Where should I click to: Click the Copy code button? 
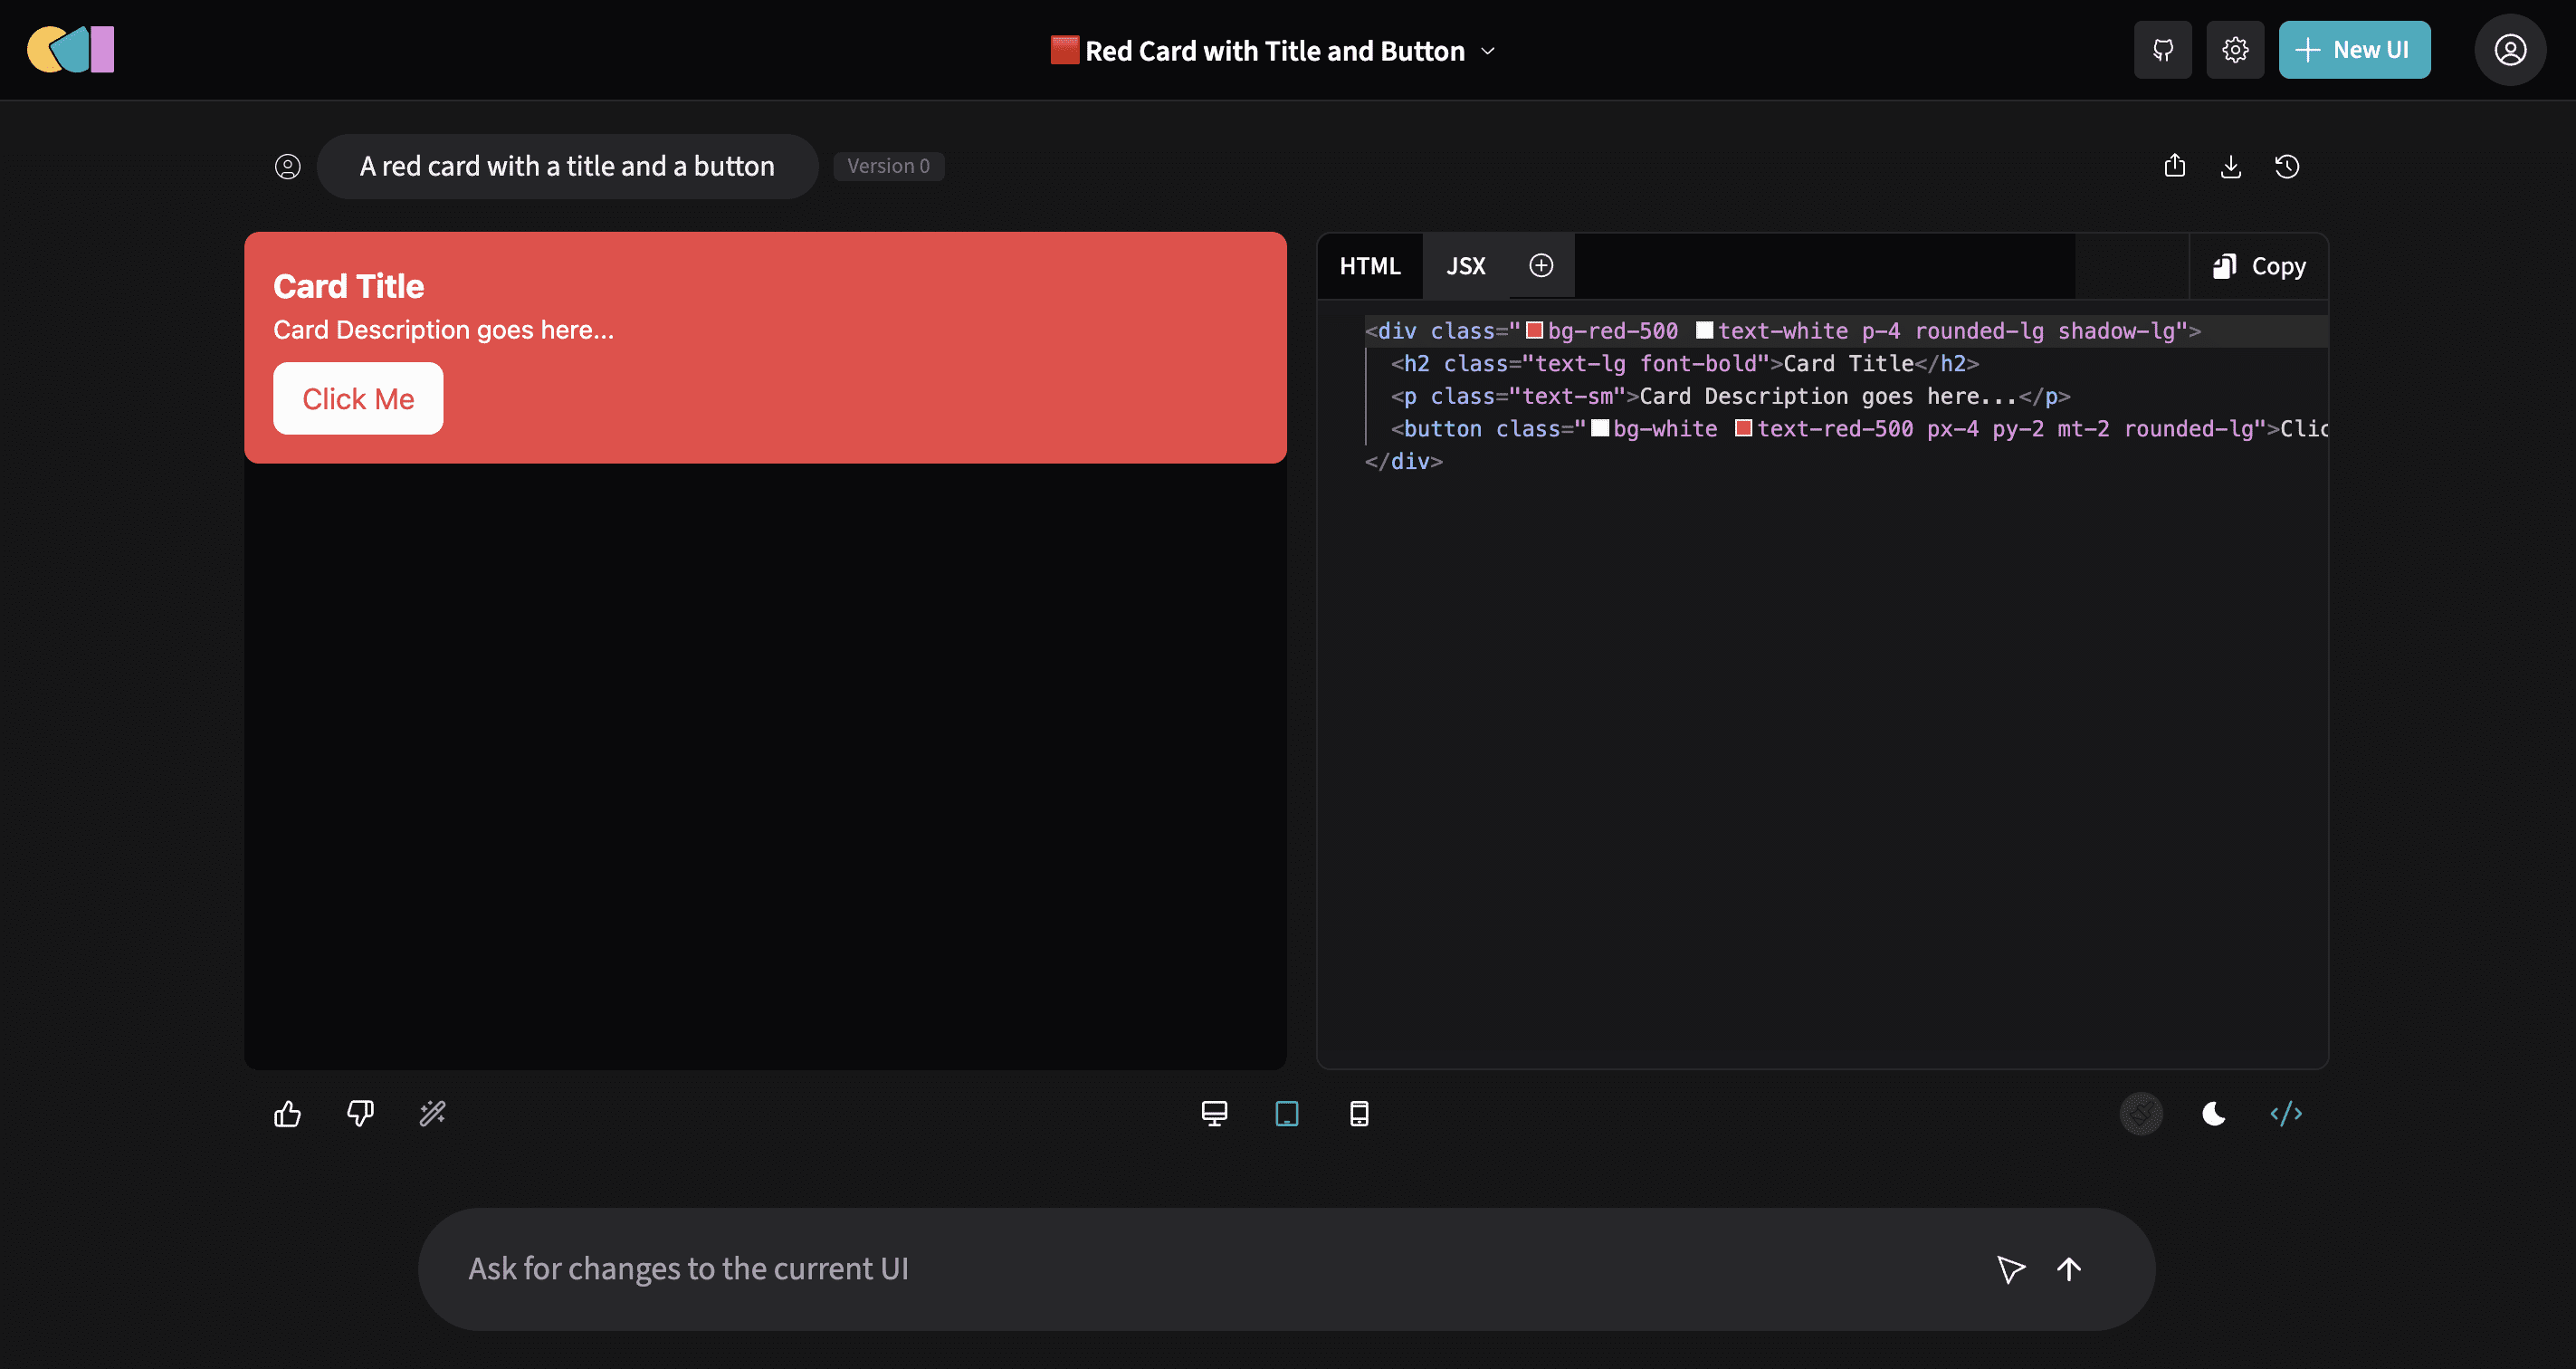[x=2258, y=266]
